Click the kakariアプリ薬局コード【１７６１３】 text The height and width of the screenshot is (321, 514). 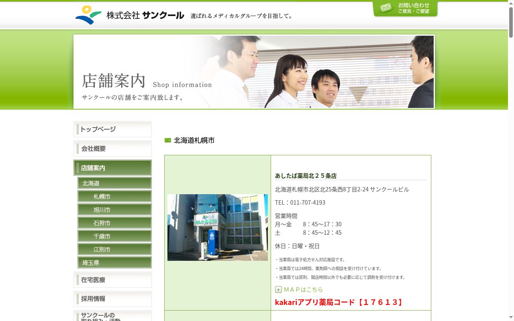[339, 302]
